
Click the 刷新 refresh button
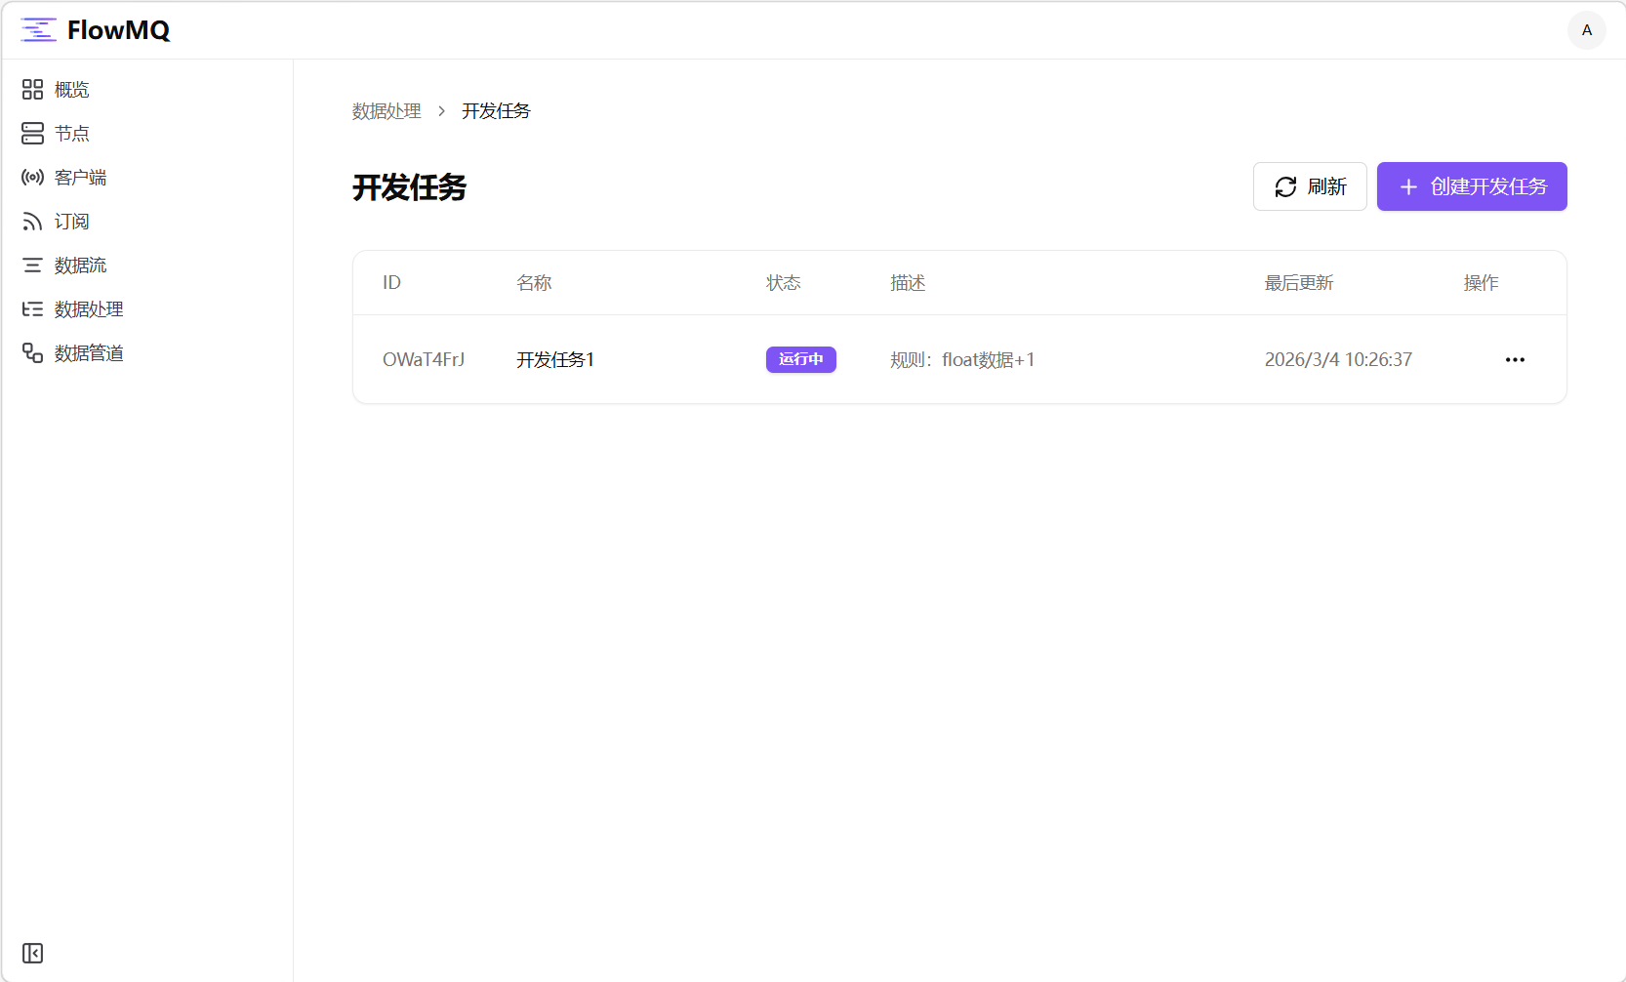click(x=1310, y=186)
